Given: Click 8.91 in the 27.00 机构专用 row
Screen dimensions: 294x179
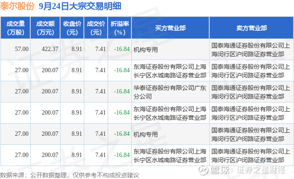Looking at the screenshot, I should [x=77, y=134].
